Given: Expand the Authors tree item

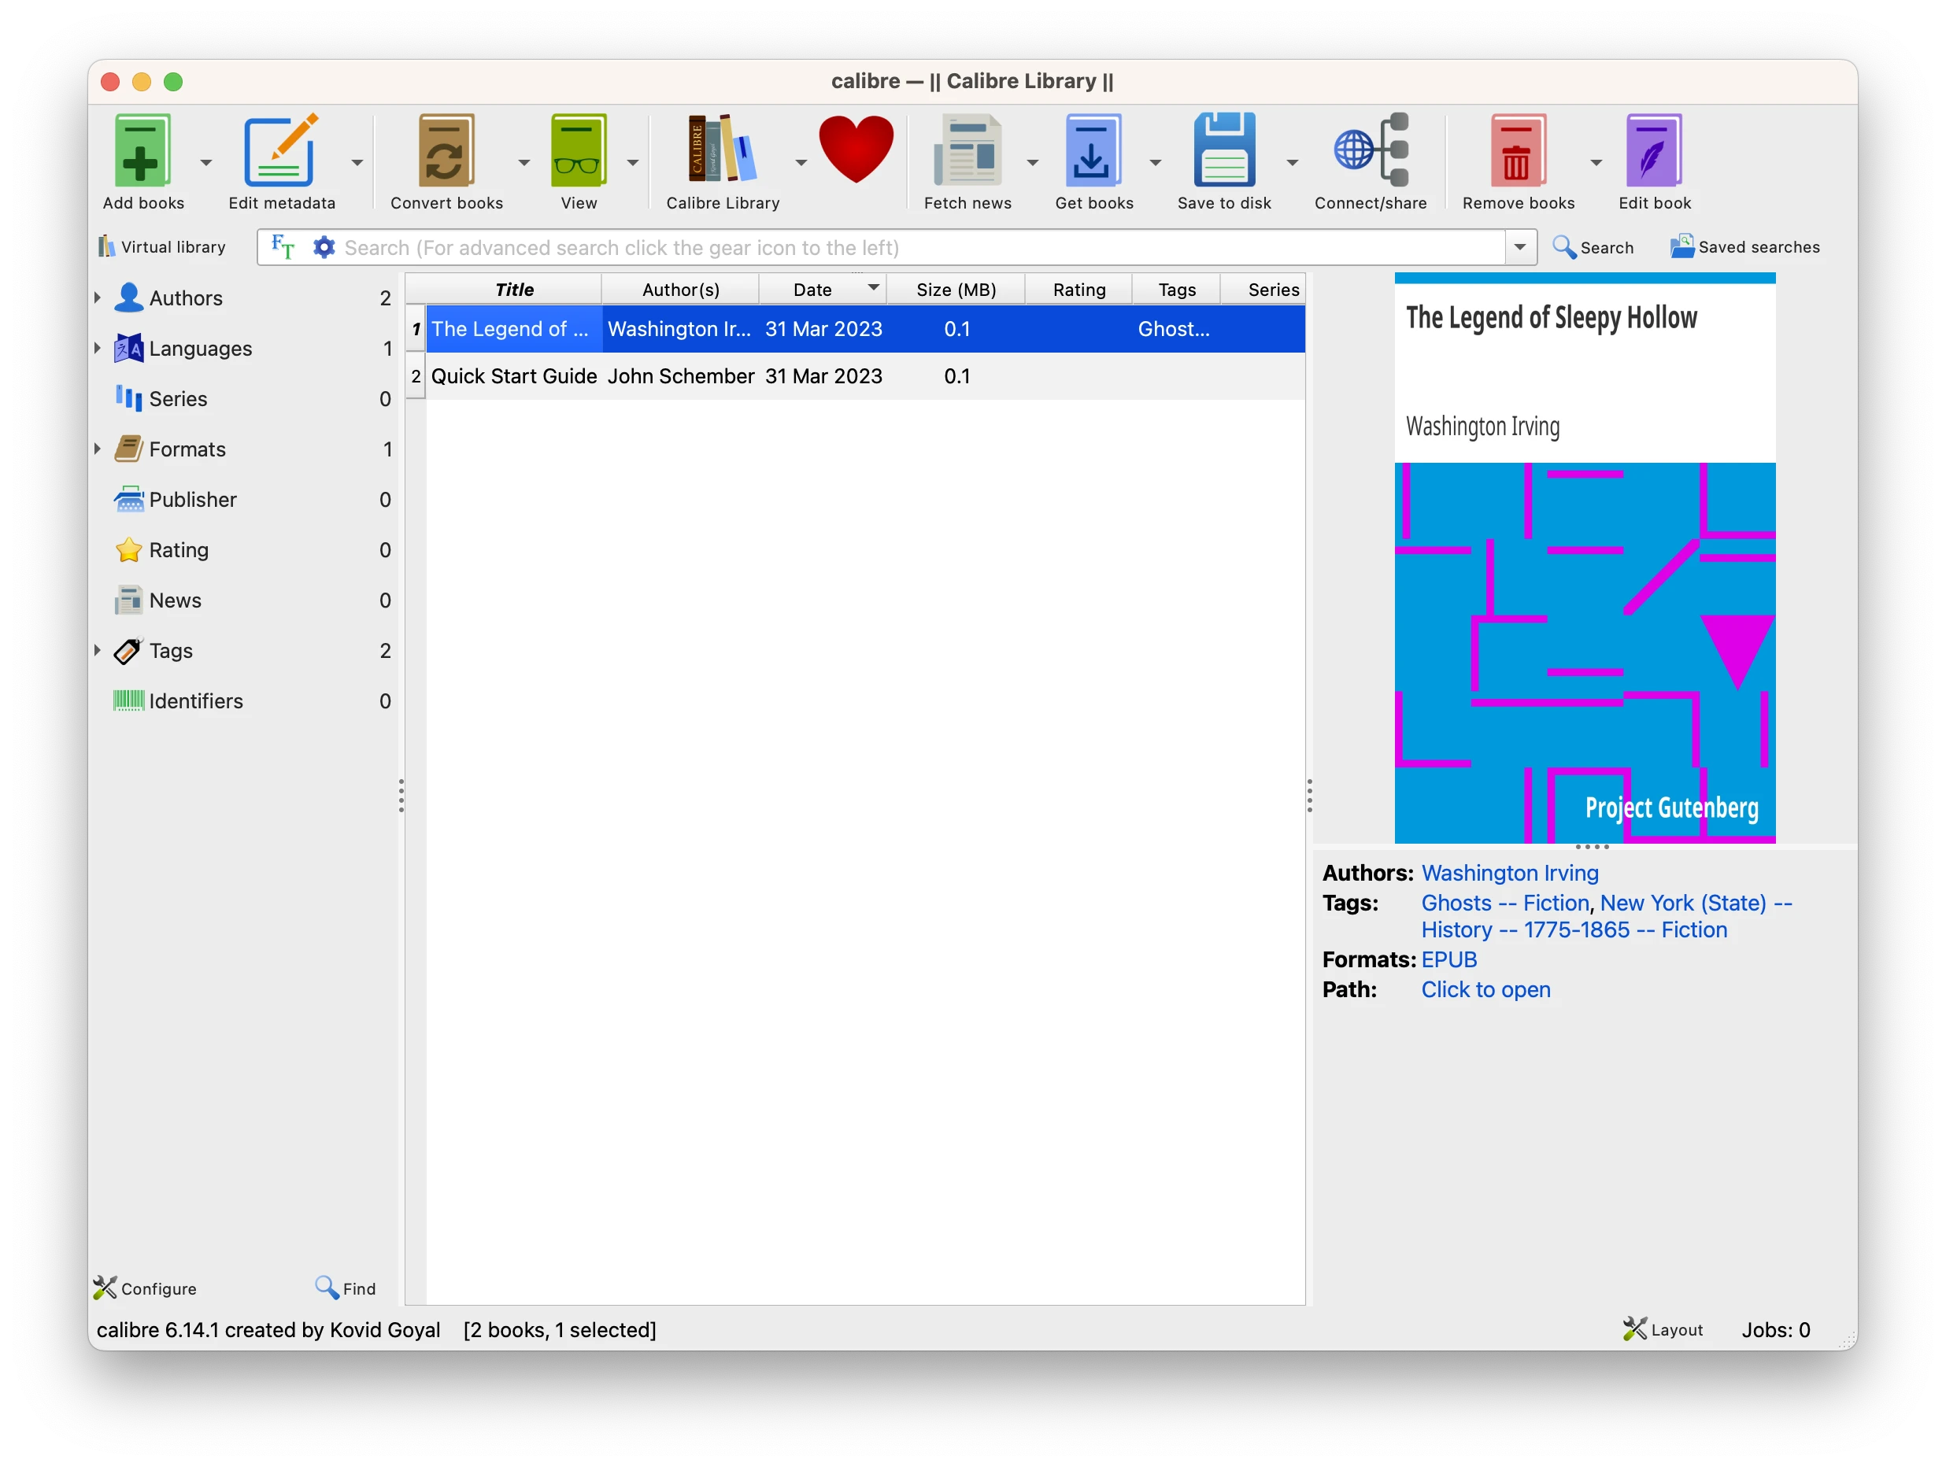Looking at the screenshot, I should pos(97,296).
